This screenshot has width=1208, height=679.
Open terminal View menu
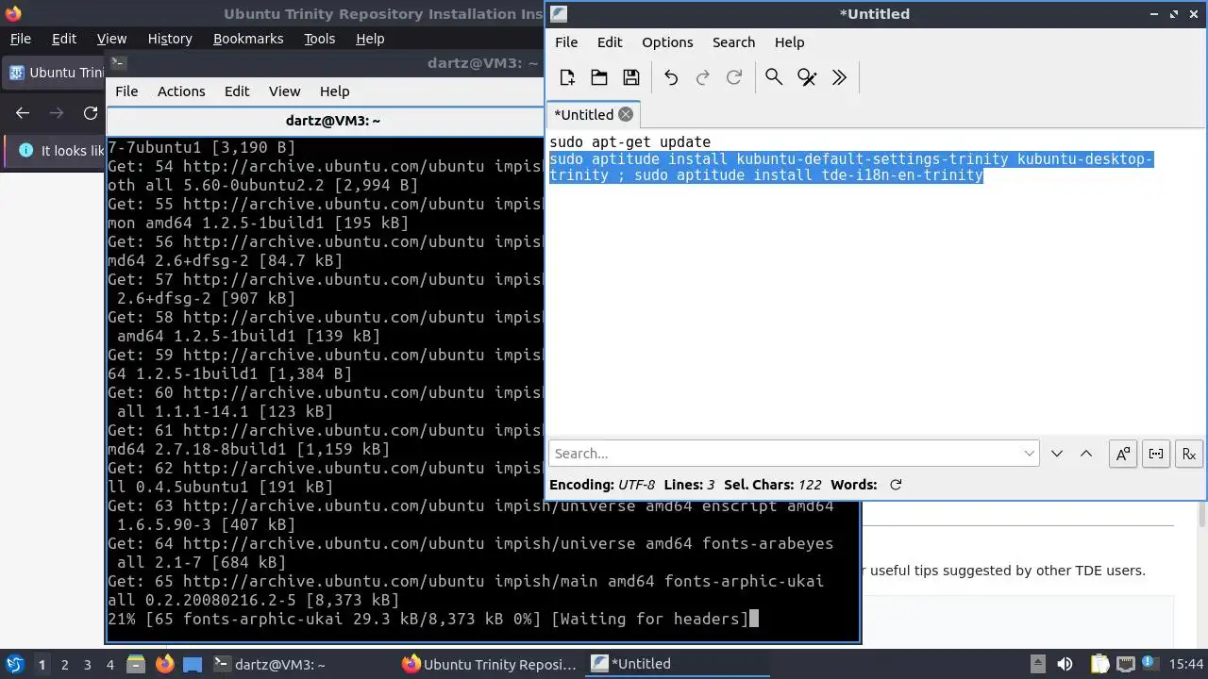coord(284,91)
